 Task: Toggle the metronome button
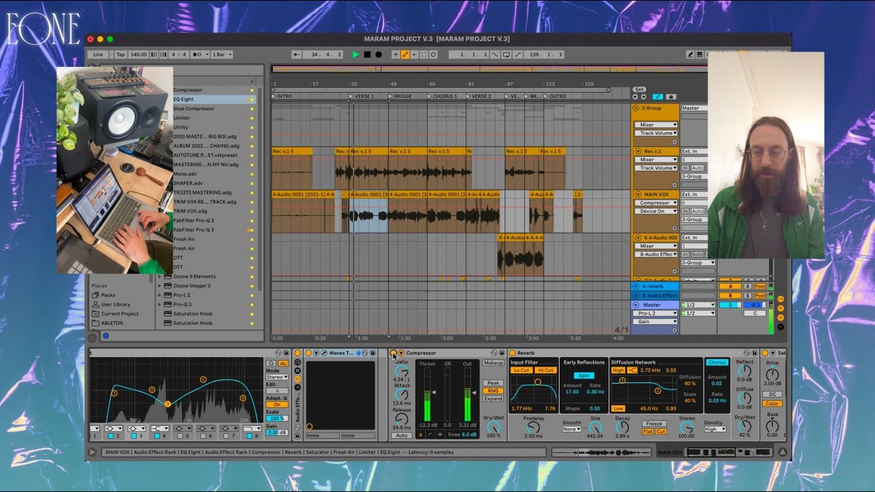199,55
